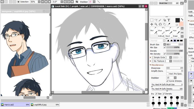Select the Shape tool icon
Viewport: 194px width, 109px height.
[x=164, y=20]
